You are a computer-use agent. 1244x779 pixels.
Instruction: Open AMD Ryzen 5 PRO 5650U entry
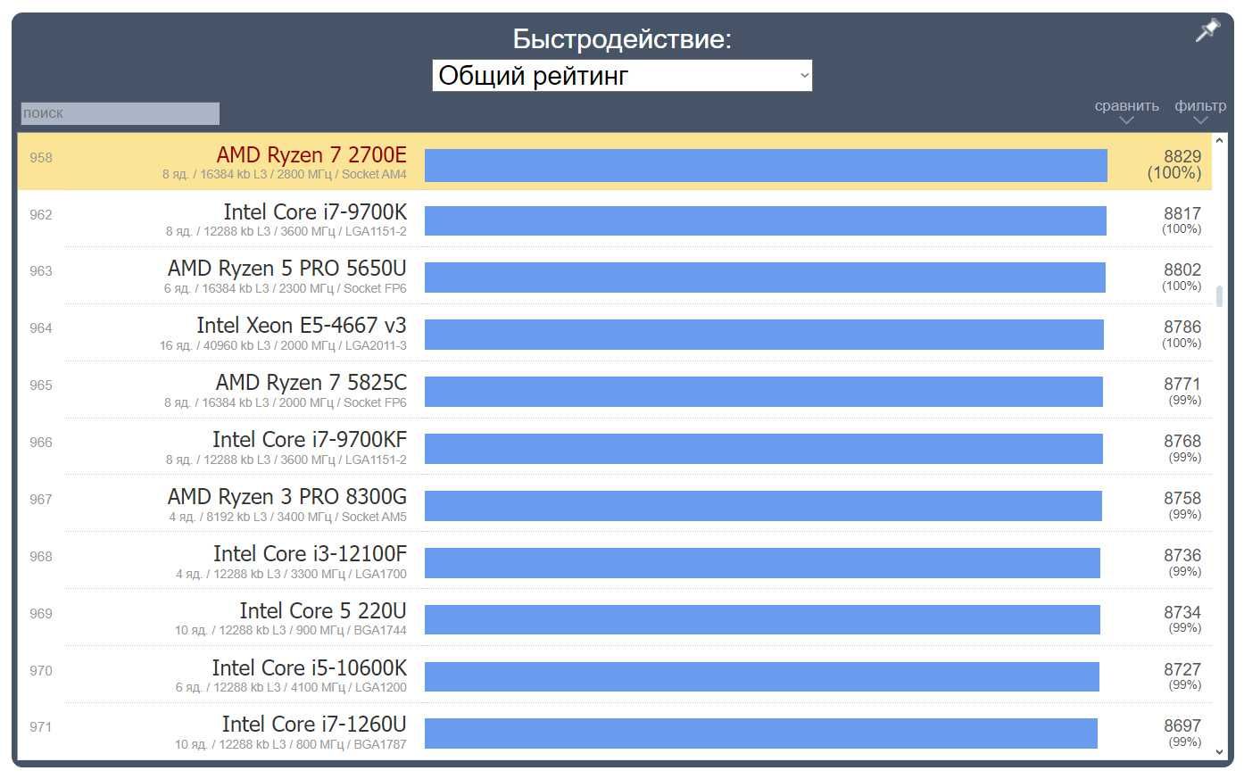click(287, 269)
